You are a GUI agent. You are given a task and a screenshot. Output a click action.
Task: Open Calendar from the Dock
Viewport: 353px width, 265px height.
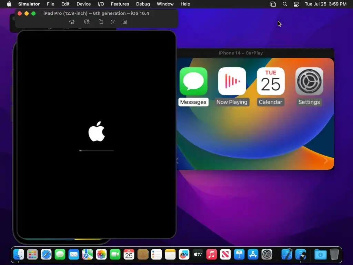tap(129, 255)
